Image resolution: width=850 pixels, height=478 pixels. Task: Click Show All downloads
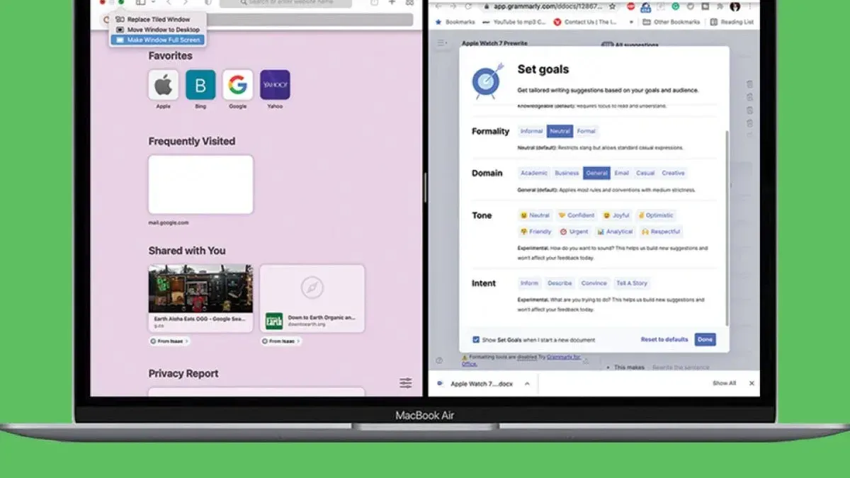pyautogui.click(x=724, y=383)
